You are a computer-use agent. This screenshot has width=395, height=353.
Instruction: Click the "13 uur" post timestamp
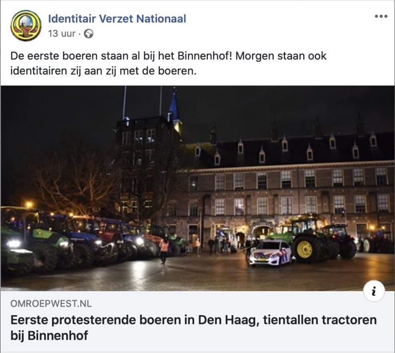tap(62, 33)
